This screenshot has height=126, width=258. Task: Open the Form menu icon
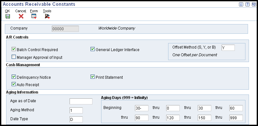coord(34,16)
